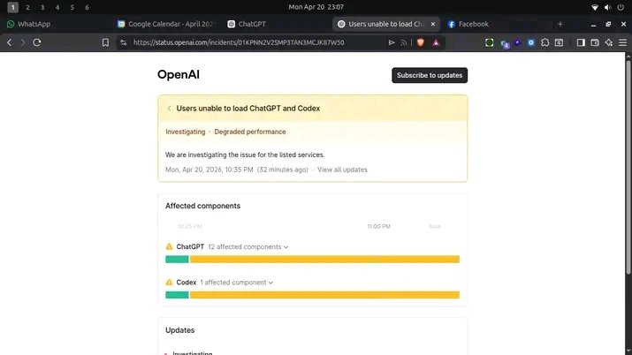Screen dimensions: 632x355
Task: Click the ChatGPT warning triangle icon
Action: (170, 246)
